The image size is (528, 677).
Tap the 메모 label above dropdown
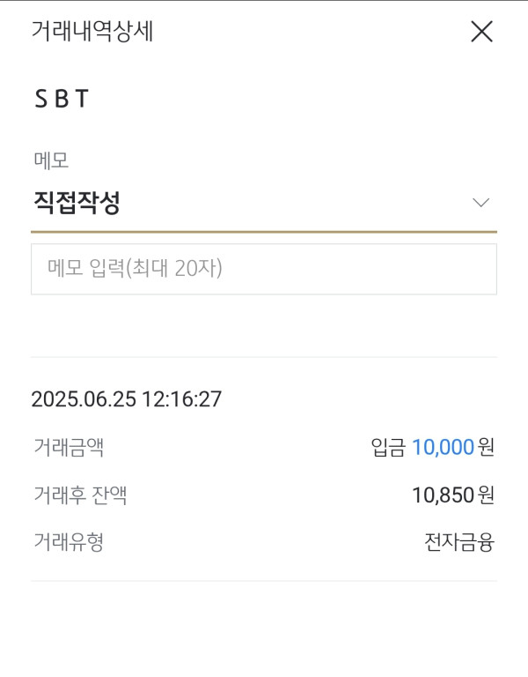[50, 160]
